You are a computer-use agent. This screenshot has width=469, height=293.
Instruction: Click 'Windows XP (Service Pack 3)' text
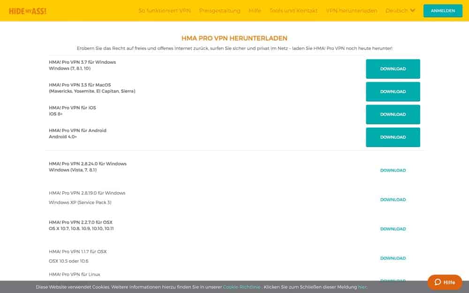80,203
